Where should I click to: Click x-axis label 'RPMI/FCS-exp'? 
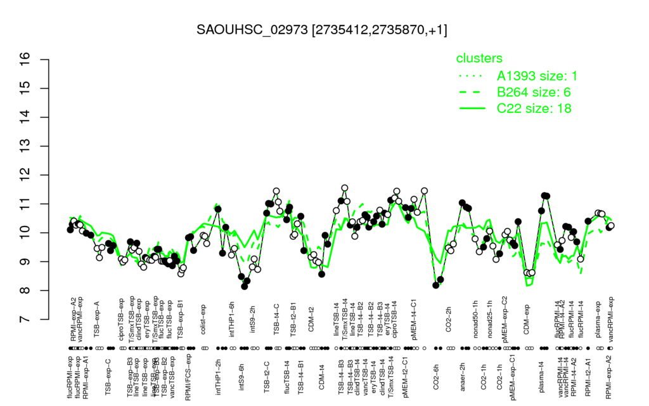coord(188,378)
